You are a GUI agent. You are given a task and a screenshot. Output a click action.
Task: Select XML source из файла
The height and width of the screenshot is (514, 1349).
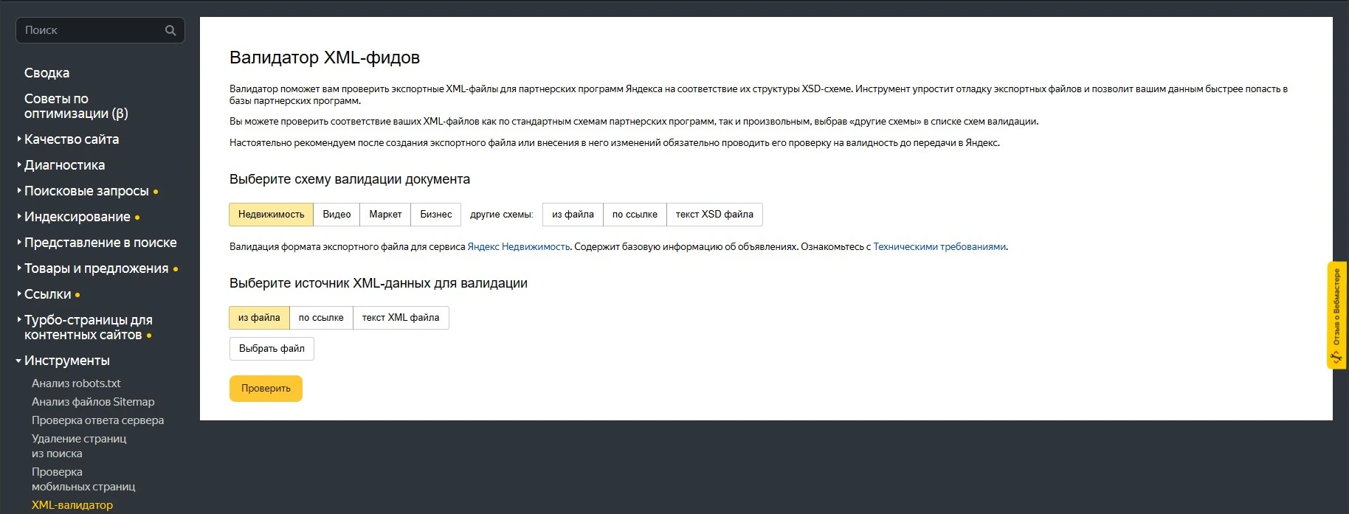tap(259, 318)
